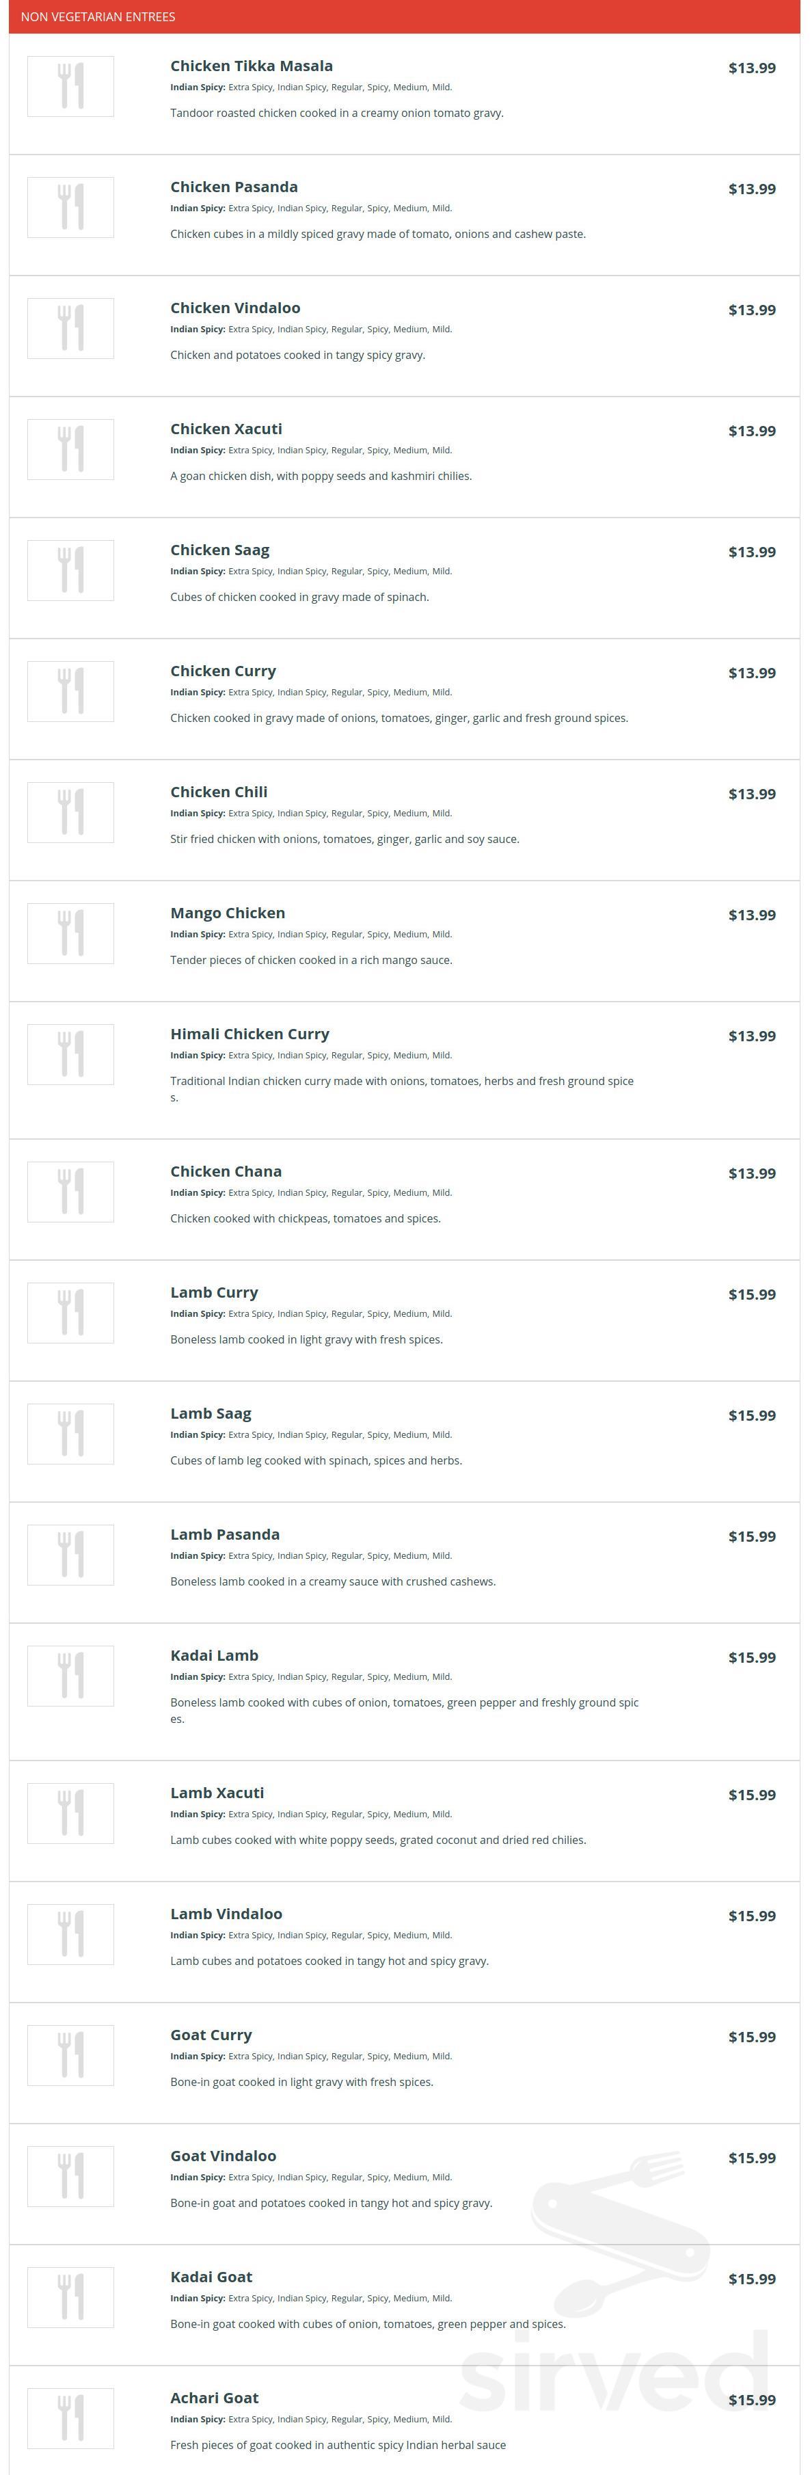
Task: Click the fork-knife icon for Goat Curry
Action: [x=70, y=2056]
